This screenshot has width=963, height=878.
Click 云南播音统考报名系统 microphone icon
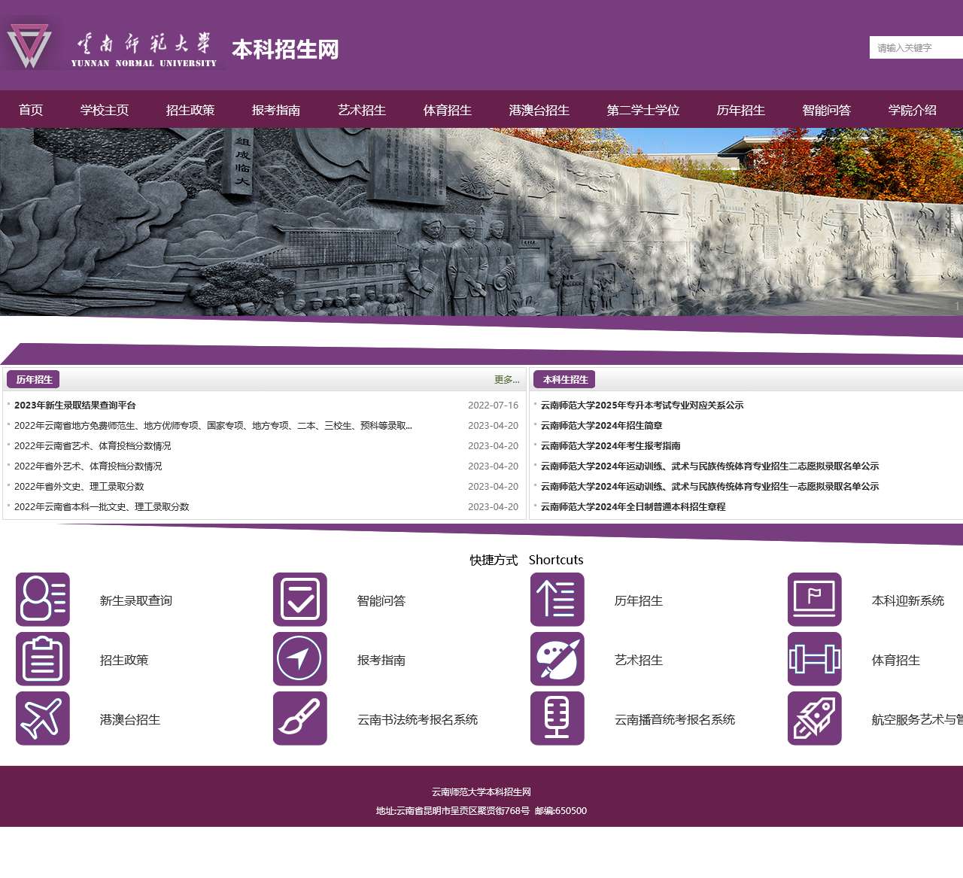click(x=557, y=719)
